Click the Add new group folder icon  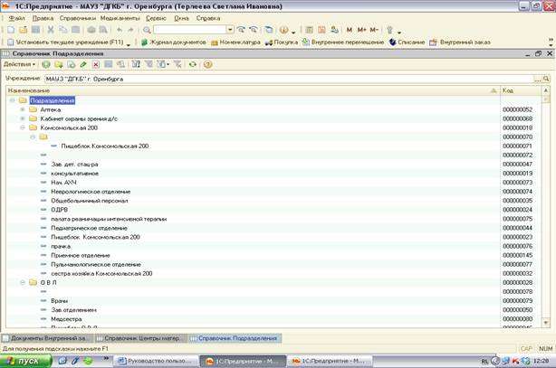coord(59,64)
